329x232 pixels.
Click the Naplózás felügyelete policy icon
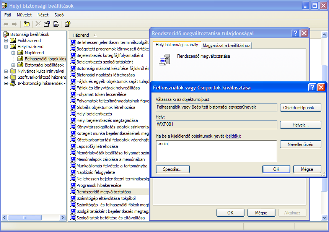73,172
